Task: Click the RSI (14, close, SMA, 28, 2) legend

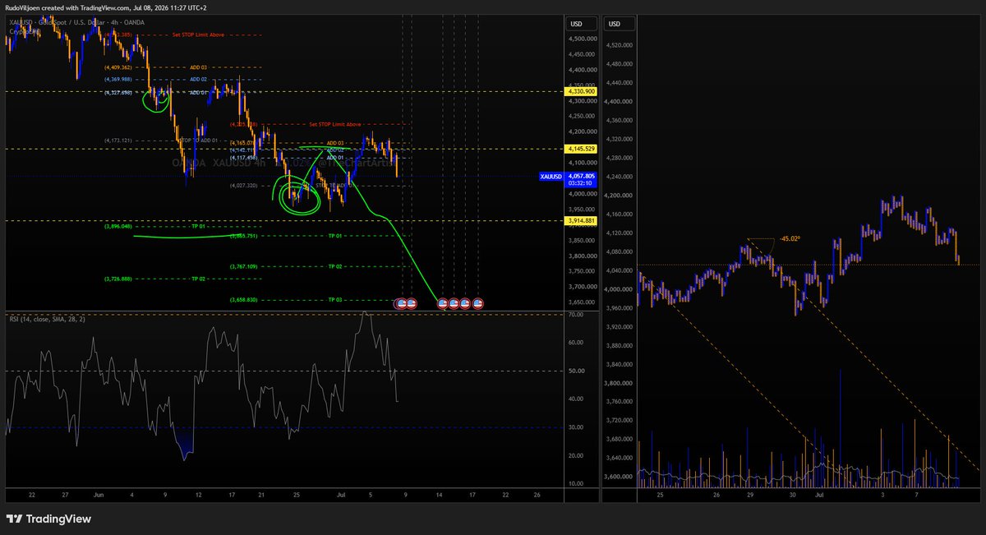Action: pos(46,318)
